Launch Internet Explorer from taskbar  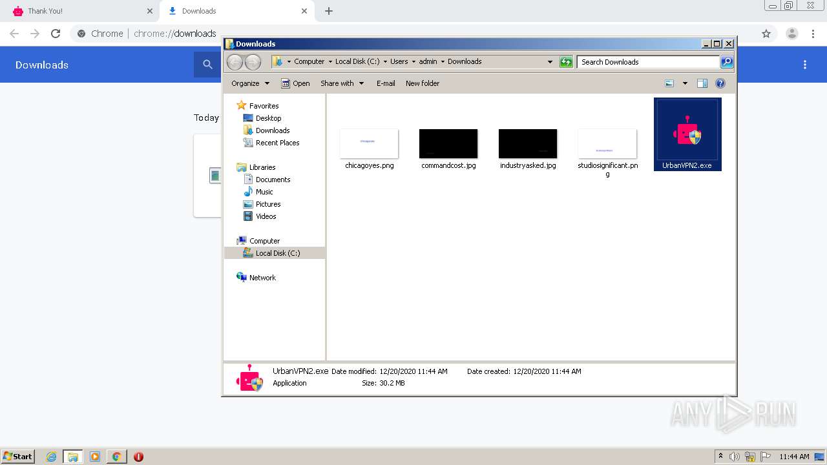coord(52,457)
